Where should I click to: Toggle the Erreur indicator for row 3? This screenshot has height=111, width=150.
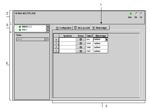(81, 51)
